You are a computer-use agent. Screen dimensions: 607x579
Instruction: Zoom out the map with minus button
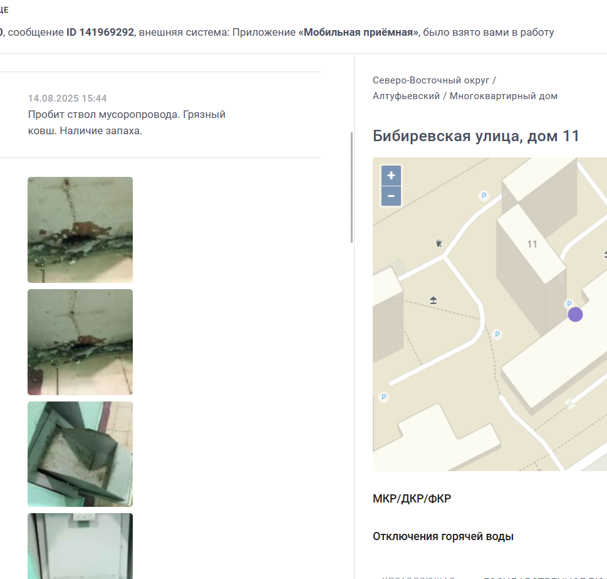point(391,196)
